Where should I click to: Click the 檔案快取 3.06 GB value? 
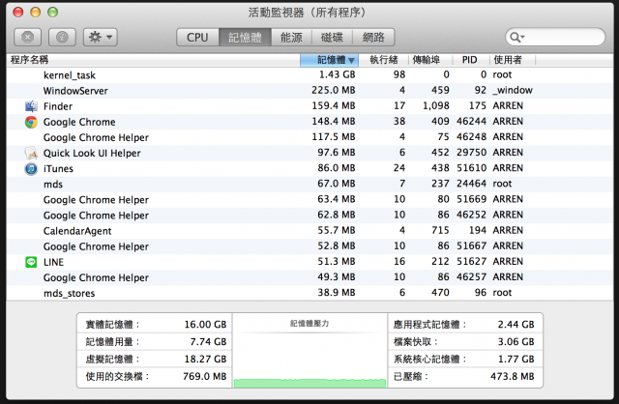516,342
